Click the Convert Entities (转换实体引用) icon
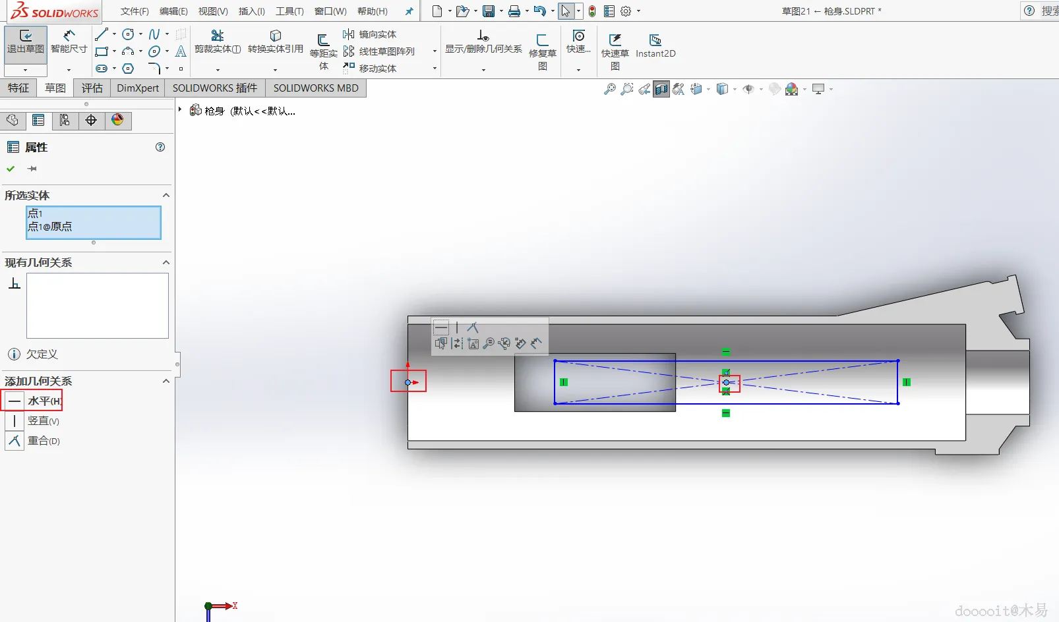The image size is (1059, 622). point(276,42)
